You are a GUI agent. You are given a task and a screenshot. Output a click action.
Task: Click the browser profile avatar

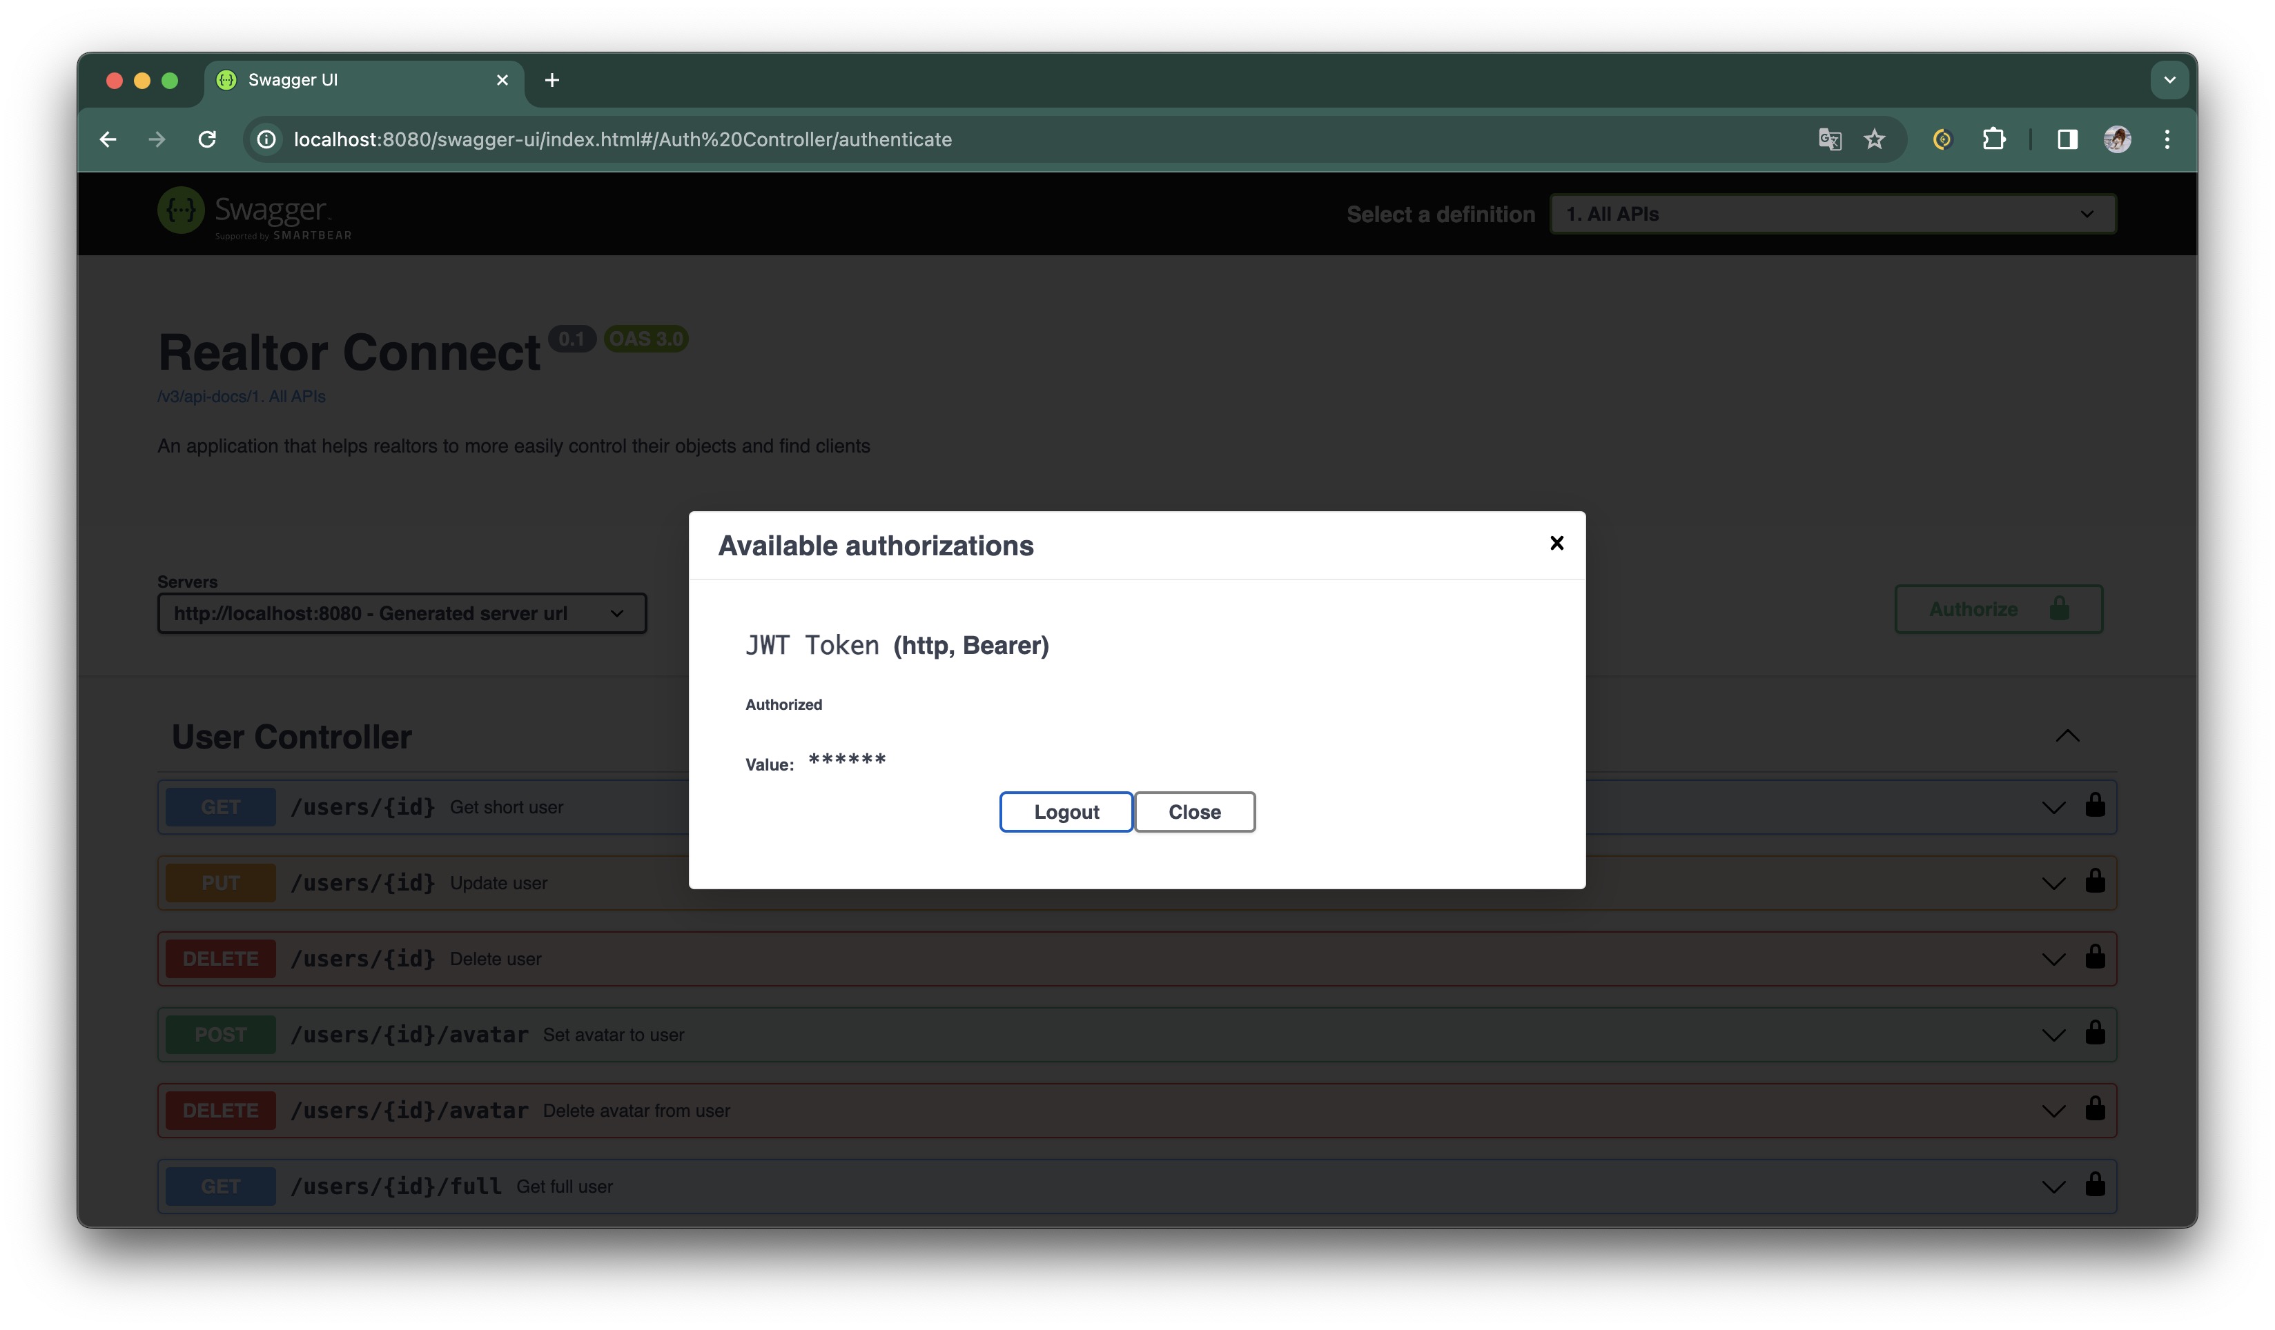[x=2116, y=139]
